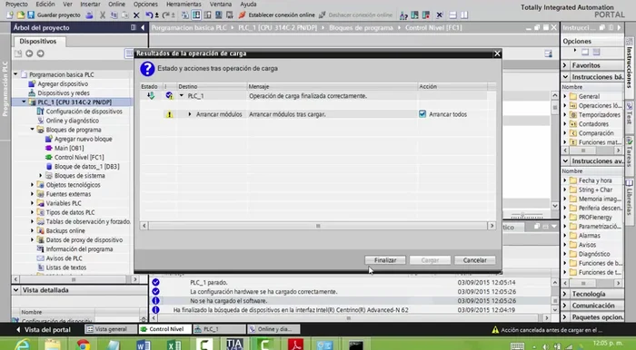Expand the Backups online node
The height and width of the screenshot is (350, 636).
click(x=32, y=230)
